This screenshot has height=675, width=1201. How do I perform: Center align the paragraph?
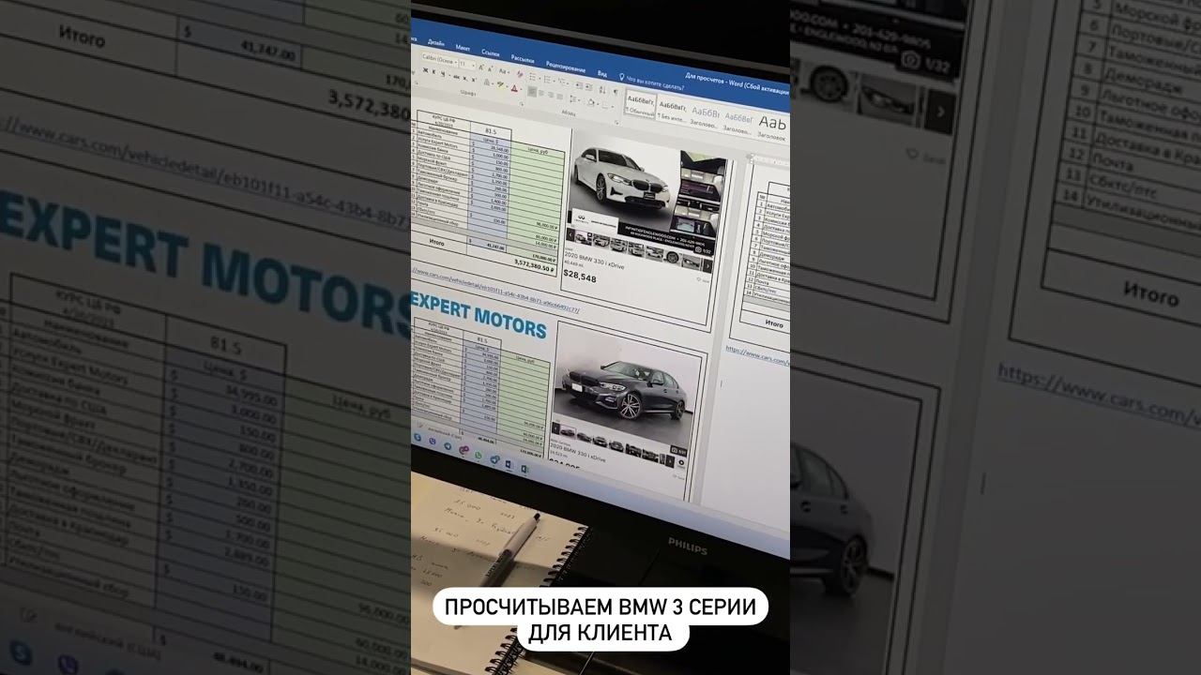click(540, 94)
